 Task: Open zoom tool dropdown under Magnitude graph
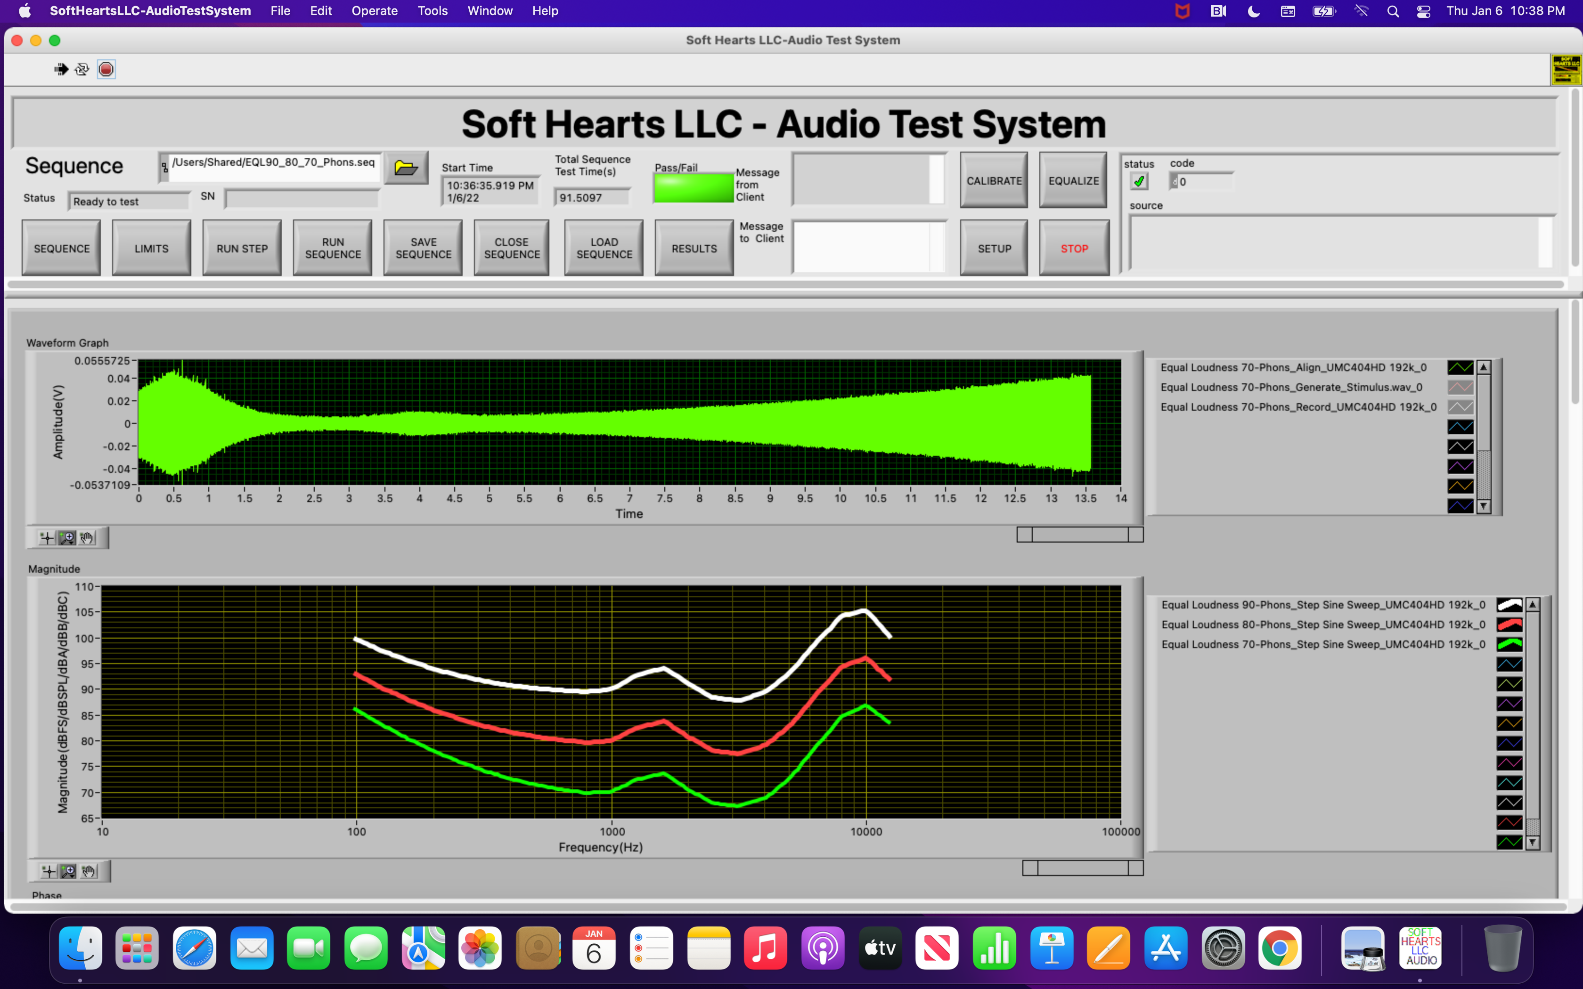click(68, 871)
